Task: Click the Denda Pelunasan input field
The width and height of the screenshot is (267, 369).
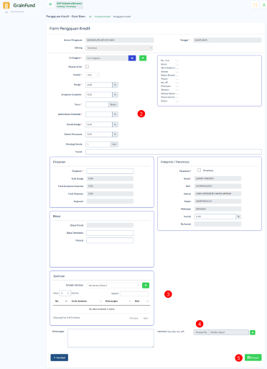Action: [99, 135]
